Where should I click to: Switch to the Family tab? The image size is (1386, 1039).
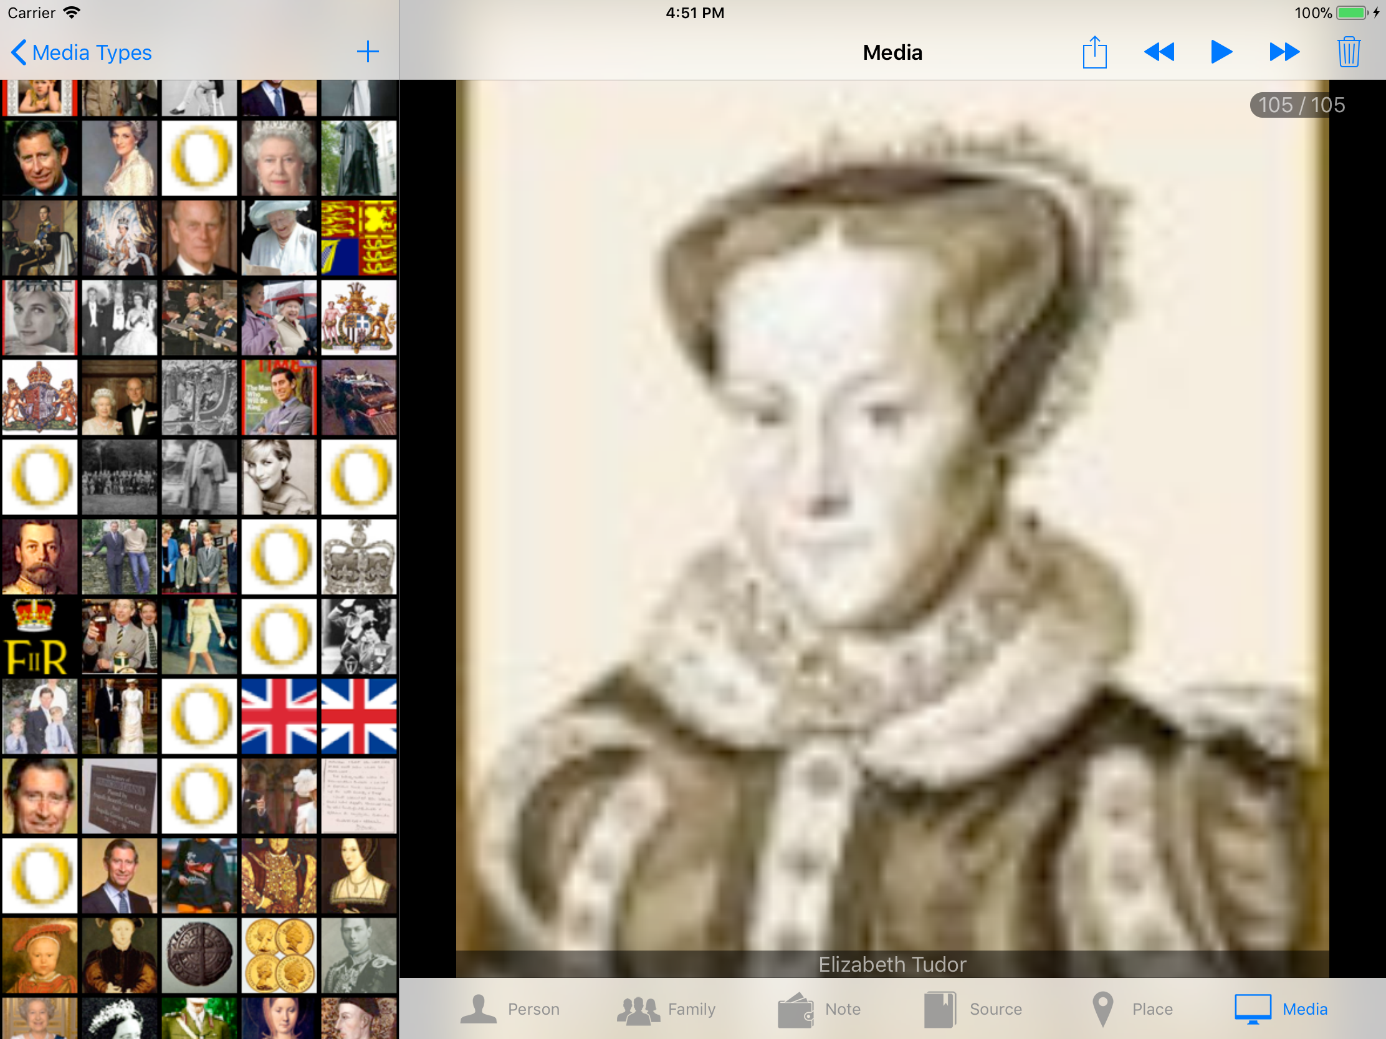click(x=667, y=1009)
